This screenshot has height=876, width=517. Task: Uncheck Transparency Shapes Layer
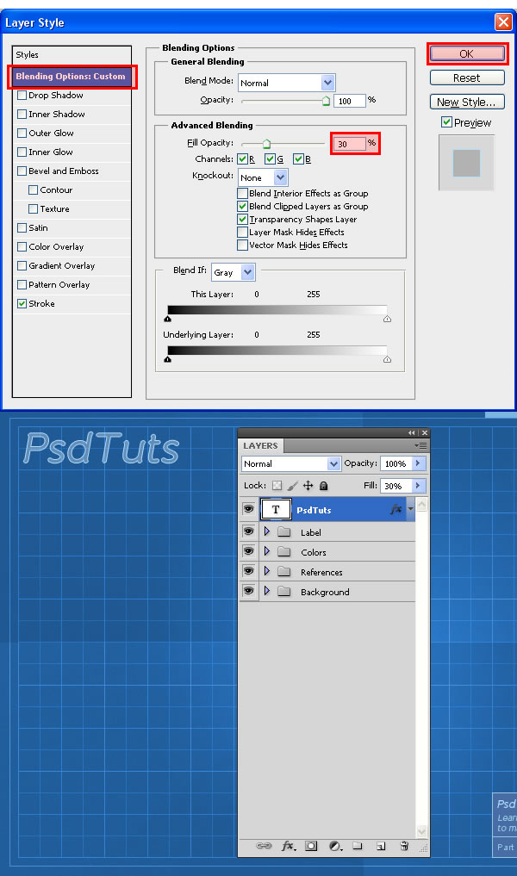243,219
